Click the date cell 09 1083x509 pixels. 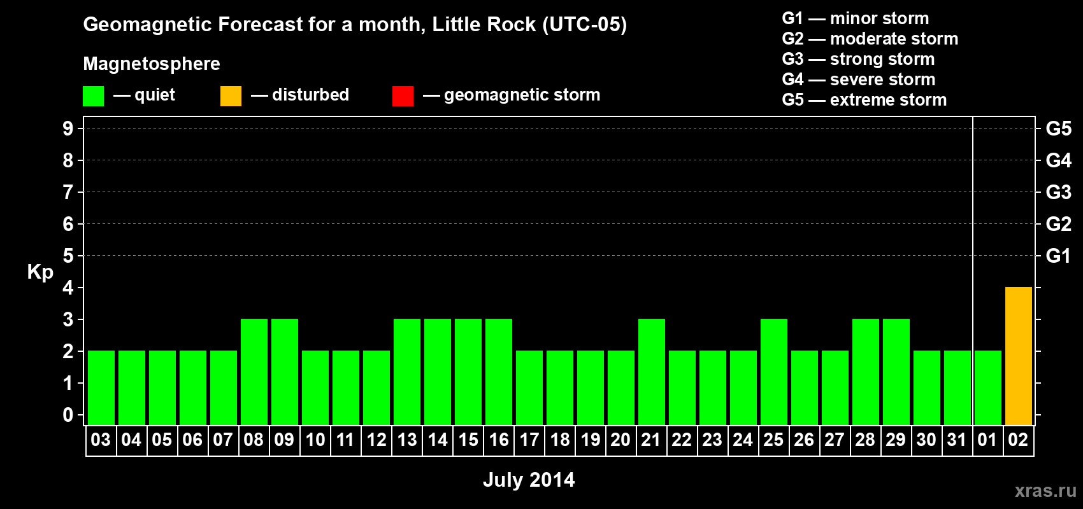(284, 440)
